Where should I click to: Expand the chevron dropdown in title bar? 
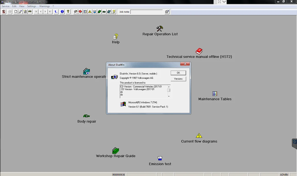pos(224,2)
